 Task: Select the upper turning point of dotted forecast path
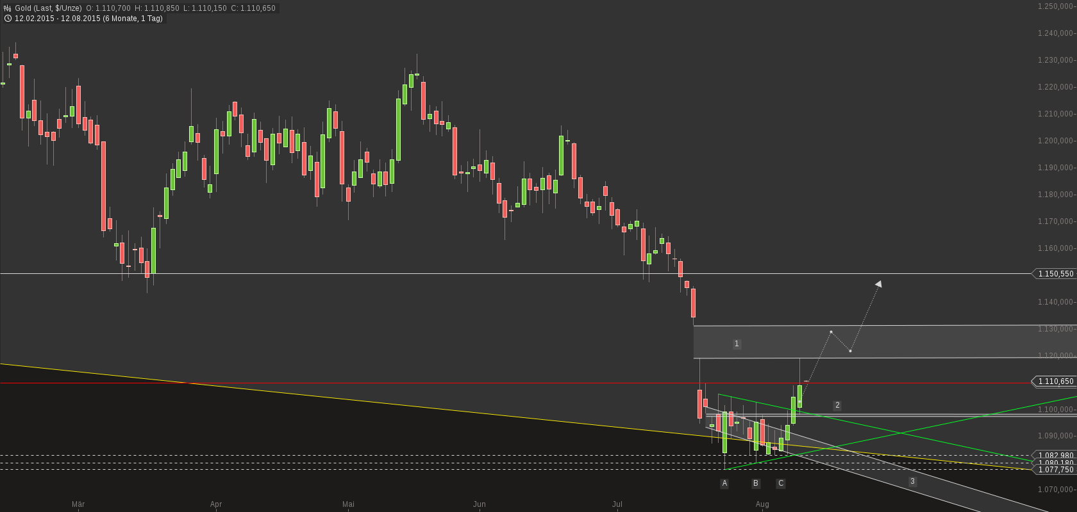tap(831, 332)
